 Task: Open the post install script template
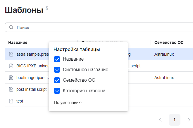31,89
